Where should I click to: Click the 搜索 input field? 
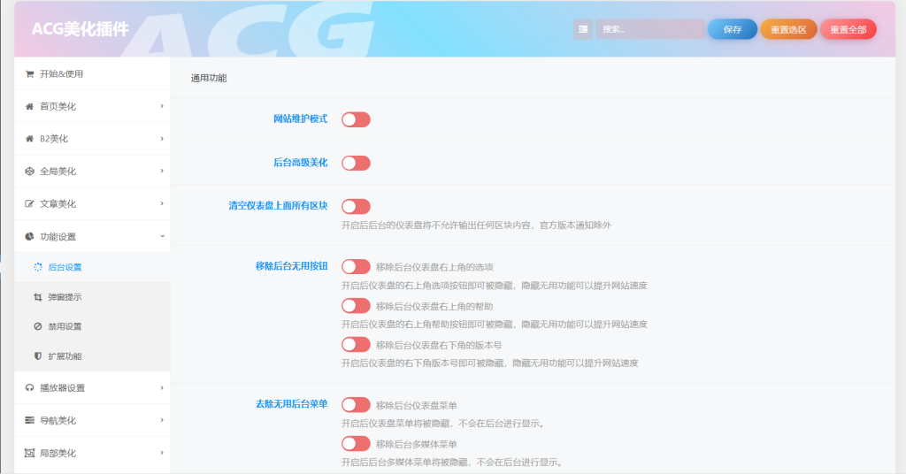click(x=649, y=29)
